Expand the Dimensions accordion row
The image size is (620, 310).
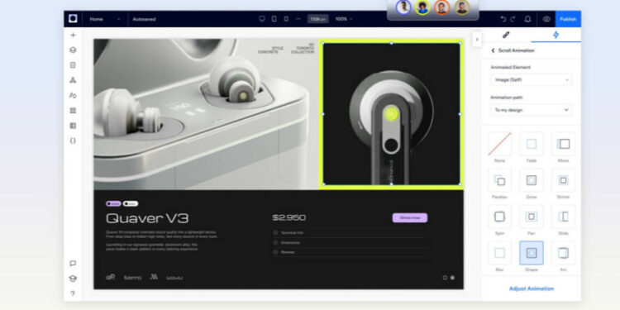[x=351, y=242]
